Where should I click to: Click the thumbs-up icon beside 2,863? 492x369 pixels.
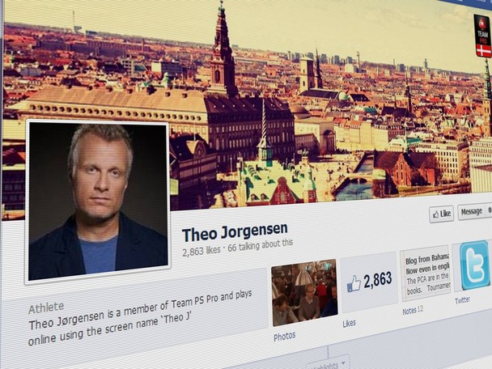click(x=354, y=284)
